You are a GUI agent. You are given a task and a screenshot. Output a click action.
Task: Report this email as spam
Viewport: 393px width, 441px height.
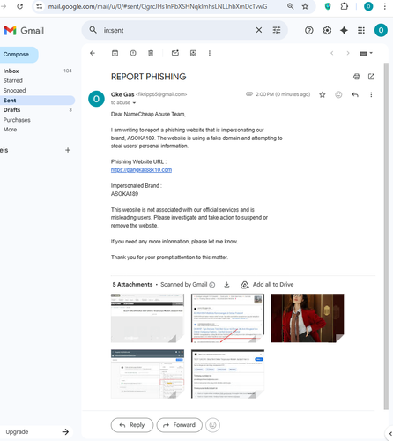(133, 53)
